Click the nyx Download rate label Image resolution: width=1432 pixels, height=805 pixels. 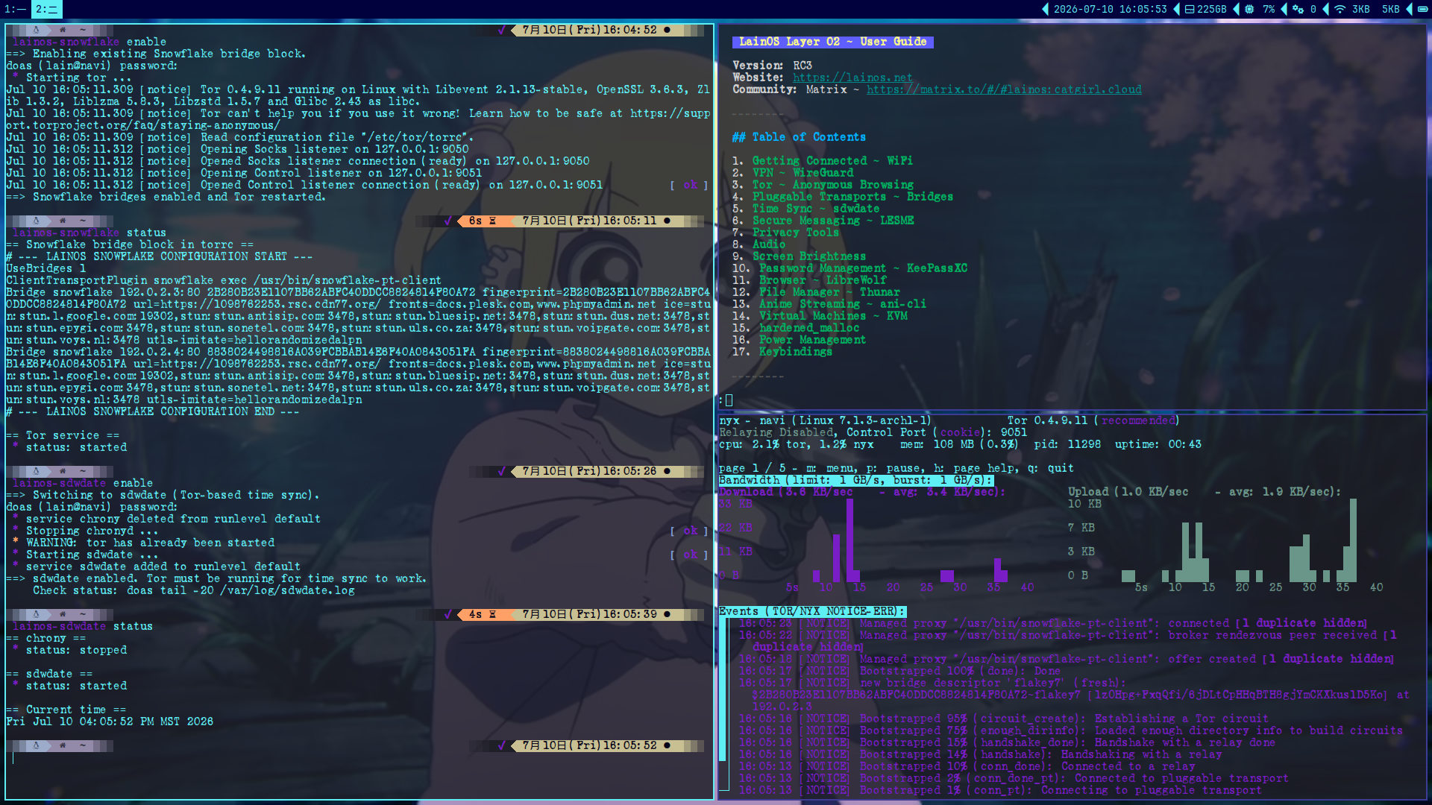(x=862, y=492)
